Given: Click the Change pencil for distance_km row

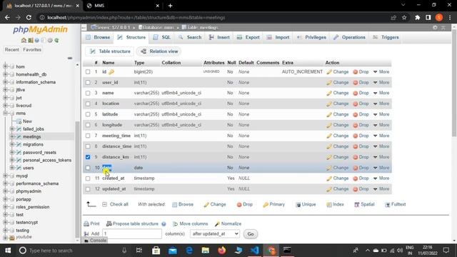Looking at the screenshot, I should (x=329, y=157).
